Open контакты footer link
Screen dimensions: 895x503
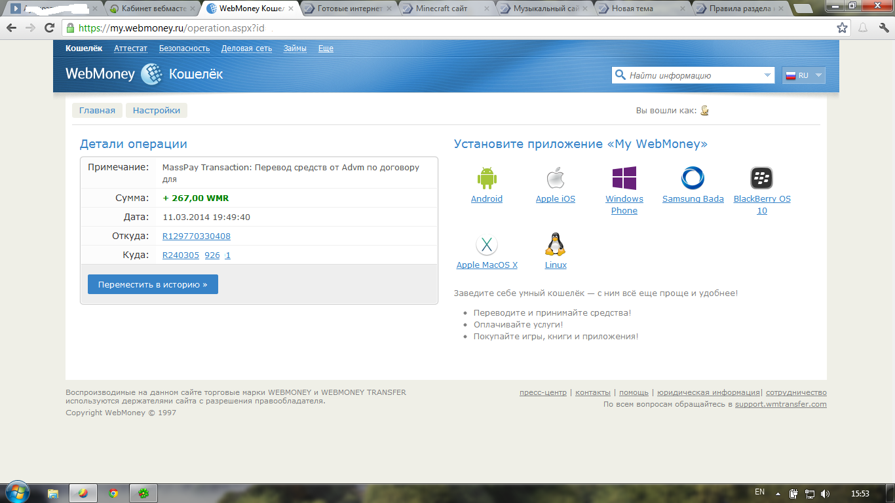593,392
